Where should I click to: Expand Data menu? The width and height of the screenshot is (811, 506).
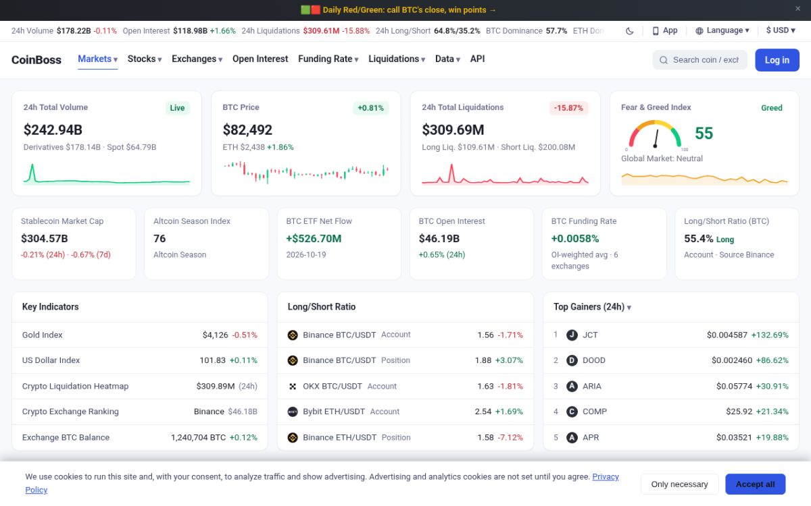(x=447, y=59)
